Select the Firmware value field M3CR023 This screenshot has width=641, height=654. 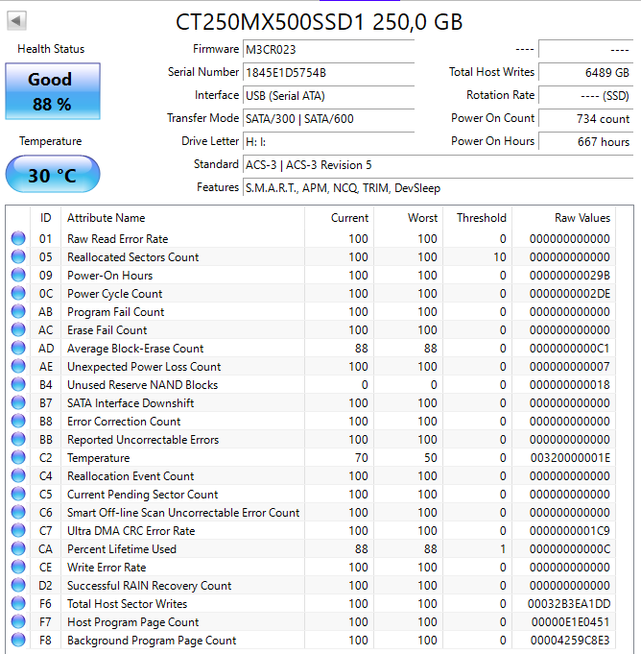tap(328, 49)
